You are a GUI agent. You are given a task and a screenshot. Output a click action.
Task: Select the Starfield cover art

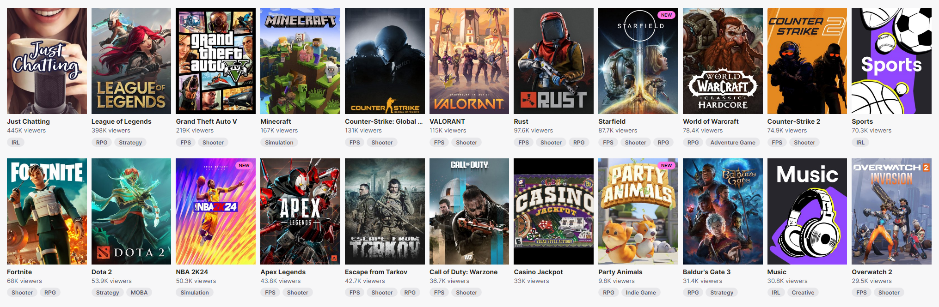coord(638,61)
